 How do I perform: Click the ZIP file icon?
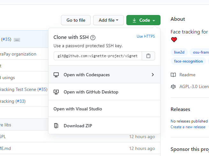click(56, 126)
